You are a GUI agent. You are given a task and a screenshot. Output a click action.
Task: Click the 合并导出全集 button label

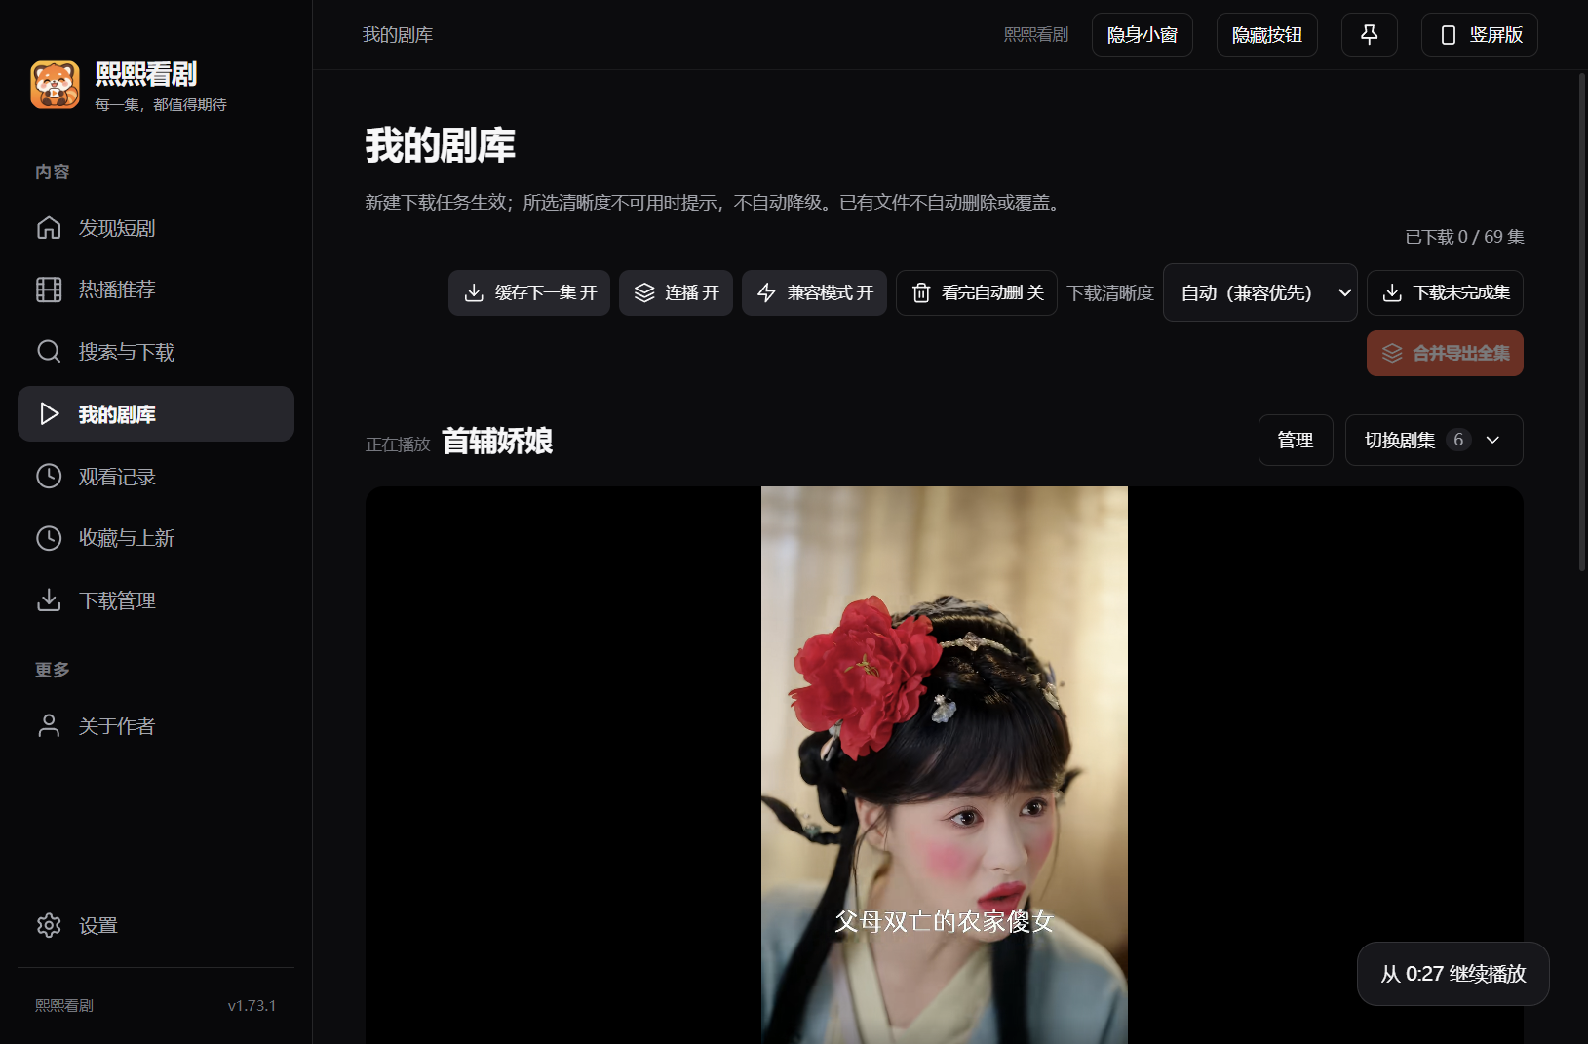point(1461,353)
